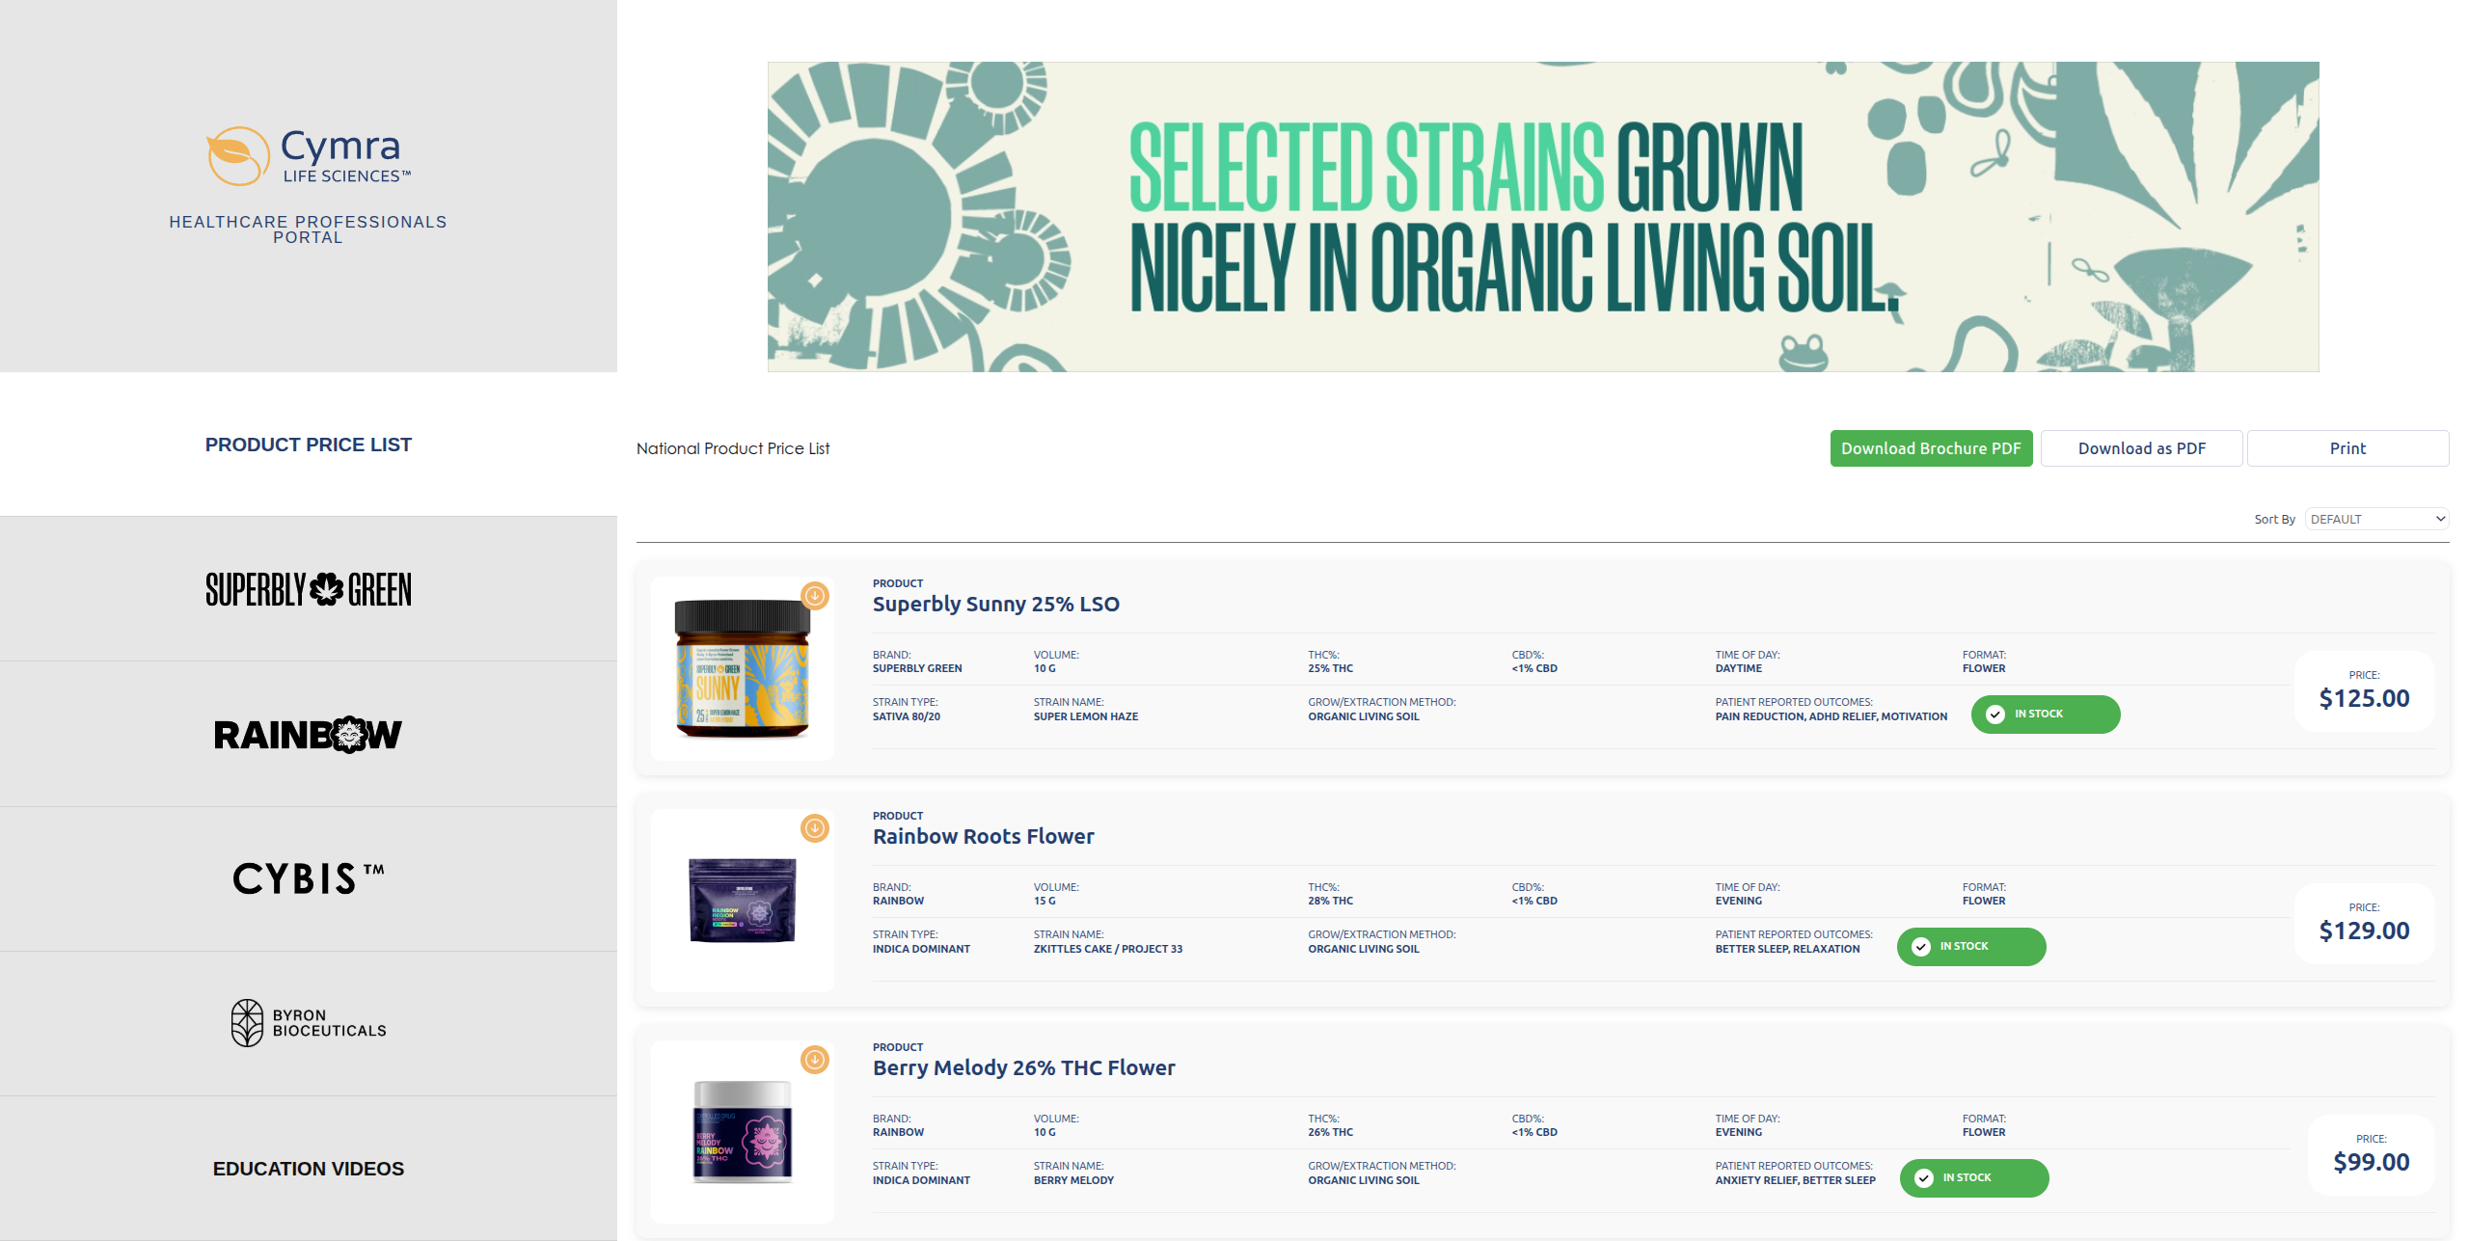The width and height of the screenshot is (2469, 1241).
Task: Click the Berry Melody jar product thumbnail
Action: pyautogui.click(x=743, y=1132)
